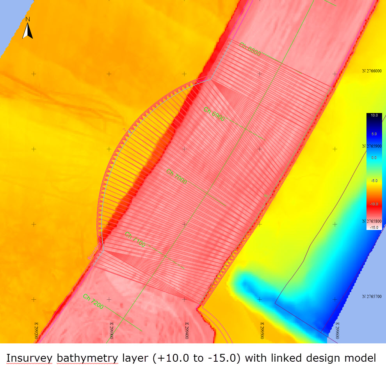The image size is (386, 373).
Task: Click the 'N 2765900' northing label
Action: (372, 146)
